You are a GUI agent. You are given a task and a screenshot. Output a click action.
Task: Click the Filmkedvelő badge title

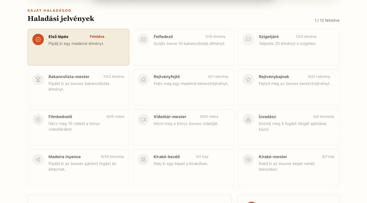point(60,117)
